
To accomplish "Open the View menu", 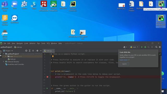I will pyautogui.click(x=13, y=43).
